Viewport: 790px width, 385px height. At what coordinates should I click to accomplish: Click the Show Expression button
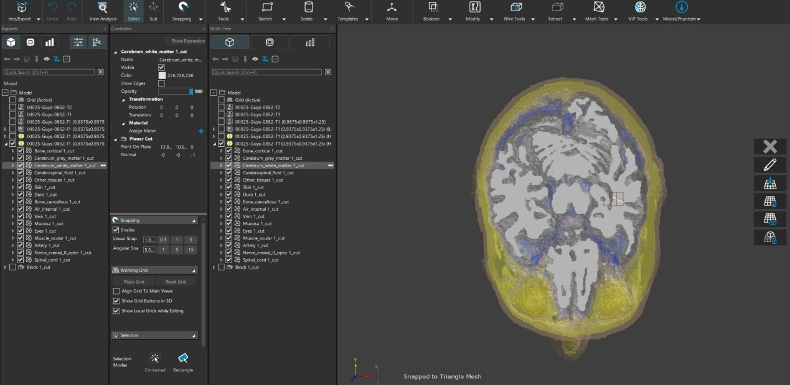tap(188, 41)
